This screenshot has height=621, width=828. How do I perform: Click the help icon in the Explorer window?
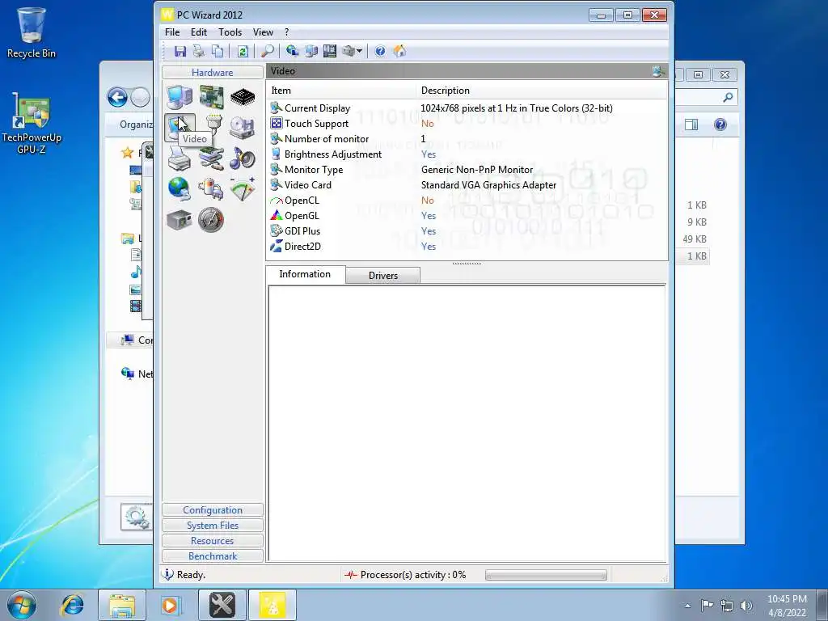[720, 125]
